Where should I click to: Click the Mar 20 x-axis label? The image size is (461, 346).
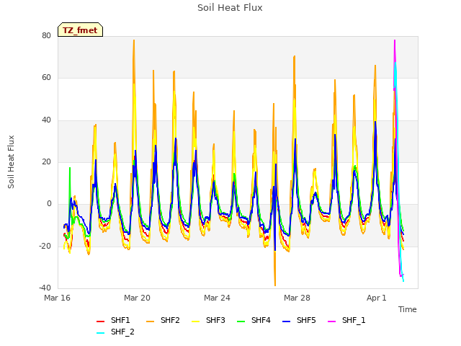137,298
